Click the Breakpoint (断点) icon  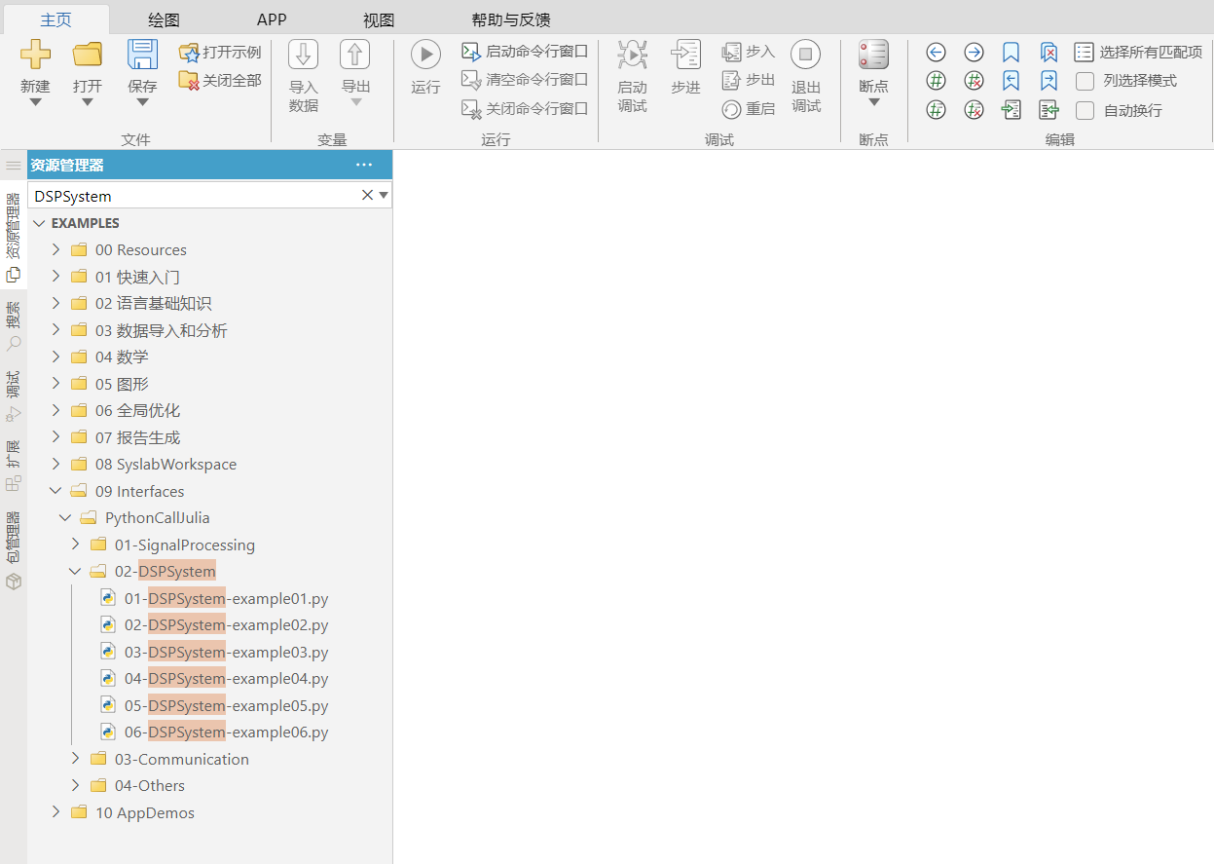pos(873,55)
